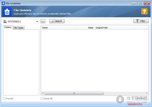152x107 pixels.
Task: Open help via the orange question mark icon
Action: [x=144, y=12]
